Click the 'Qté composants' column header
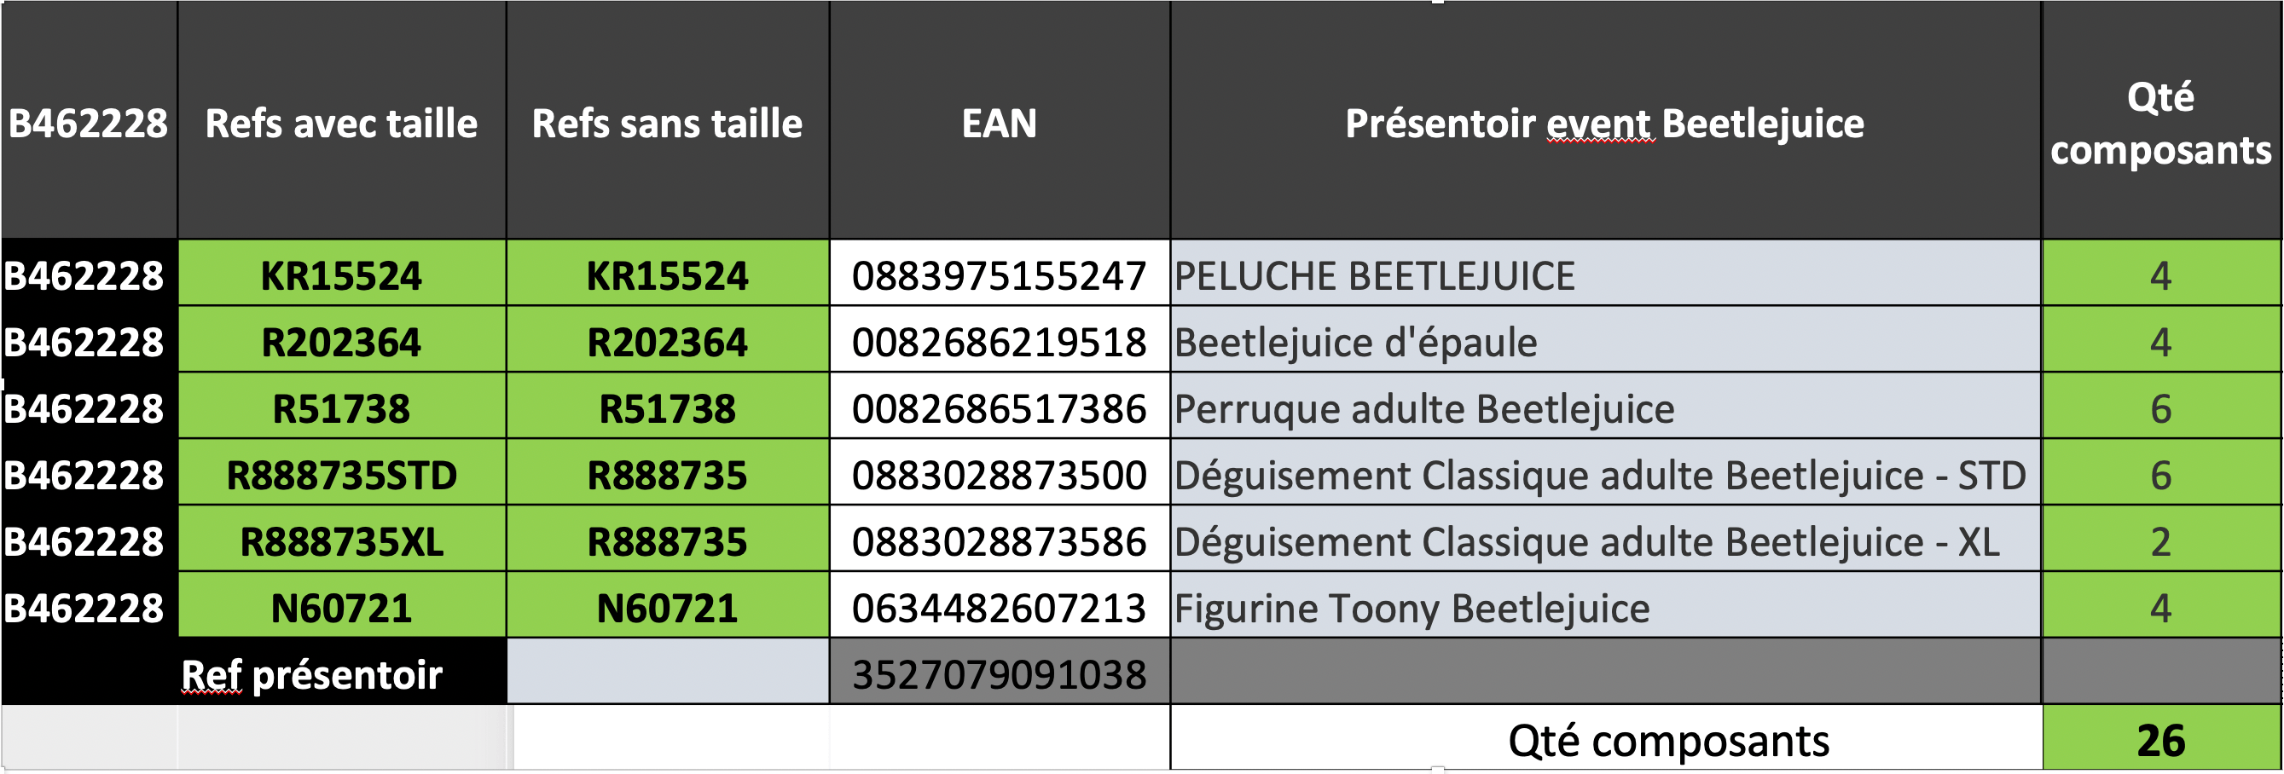This screenshot has height=774, width=2284. [2159, 123]
